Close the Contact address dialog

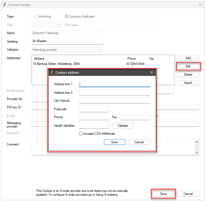click(152, 72)
